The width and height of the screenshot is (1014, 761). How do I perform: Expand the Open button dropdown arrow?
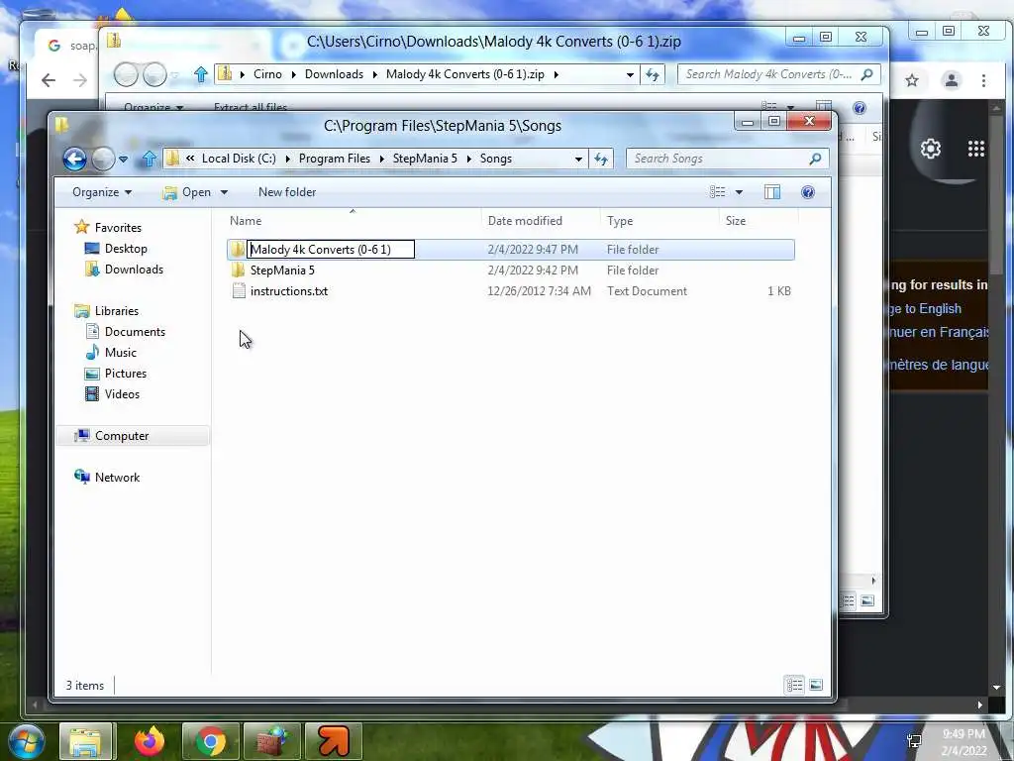[224, 192]
